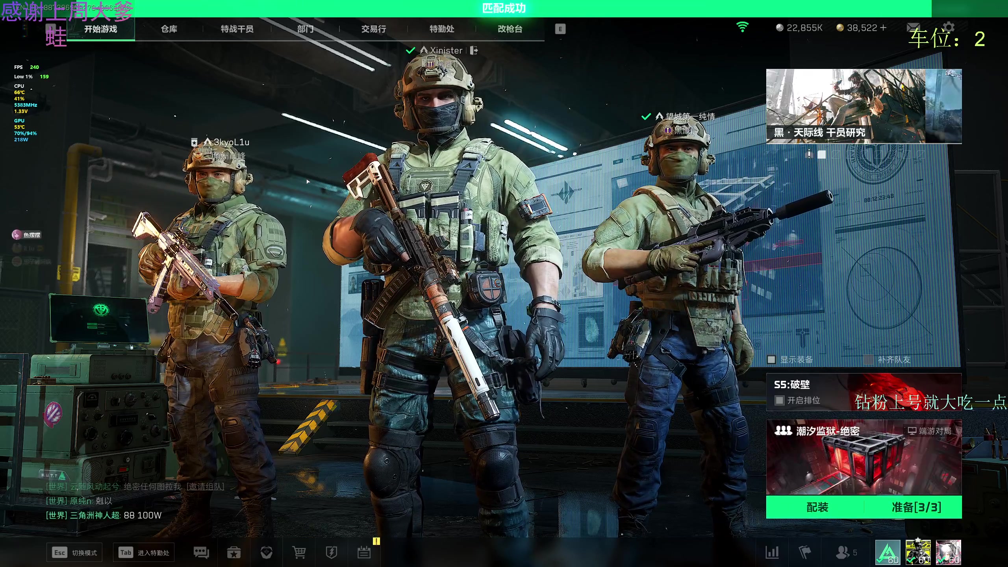
Task: Click the 准备[3/3] ready button
Action: coord(916,507)
